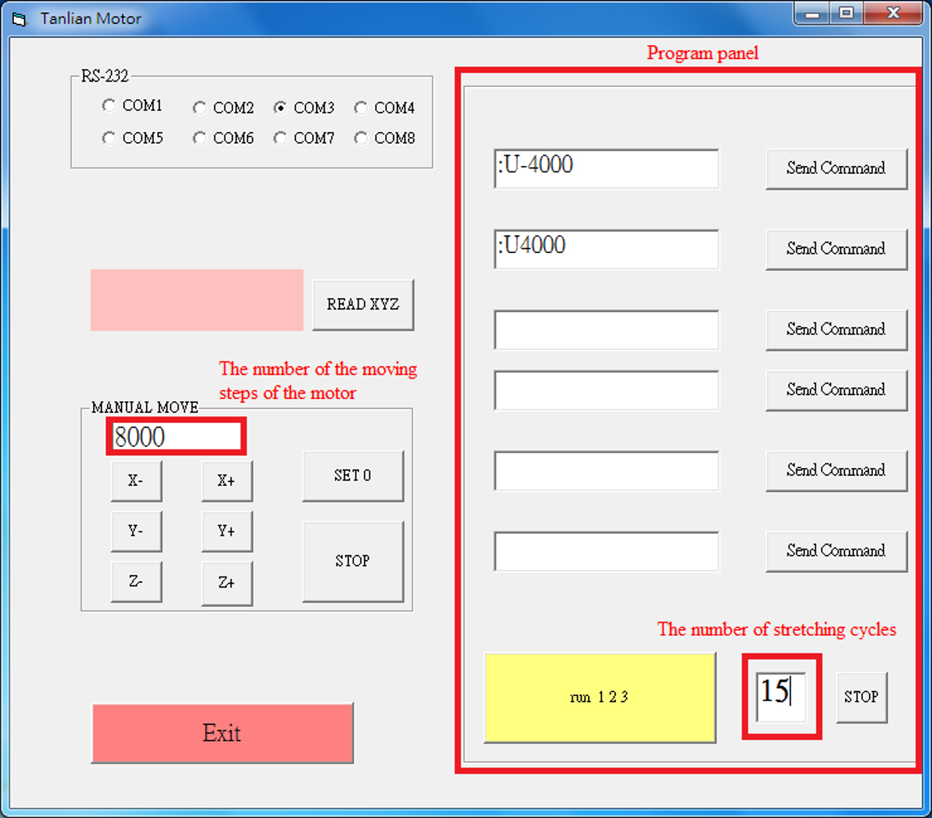Click STOP next to the cycles field
Image resolution: width=932 pixels, height=818 pixels.
tap(861, 697)
